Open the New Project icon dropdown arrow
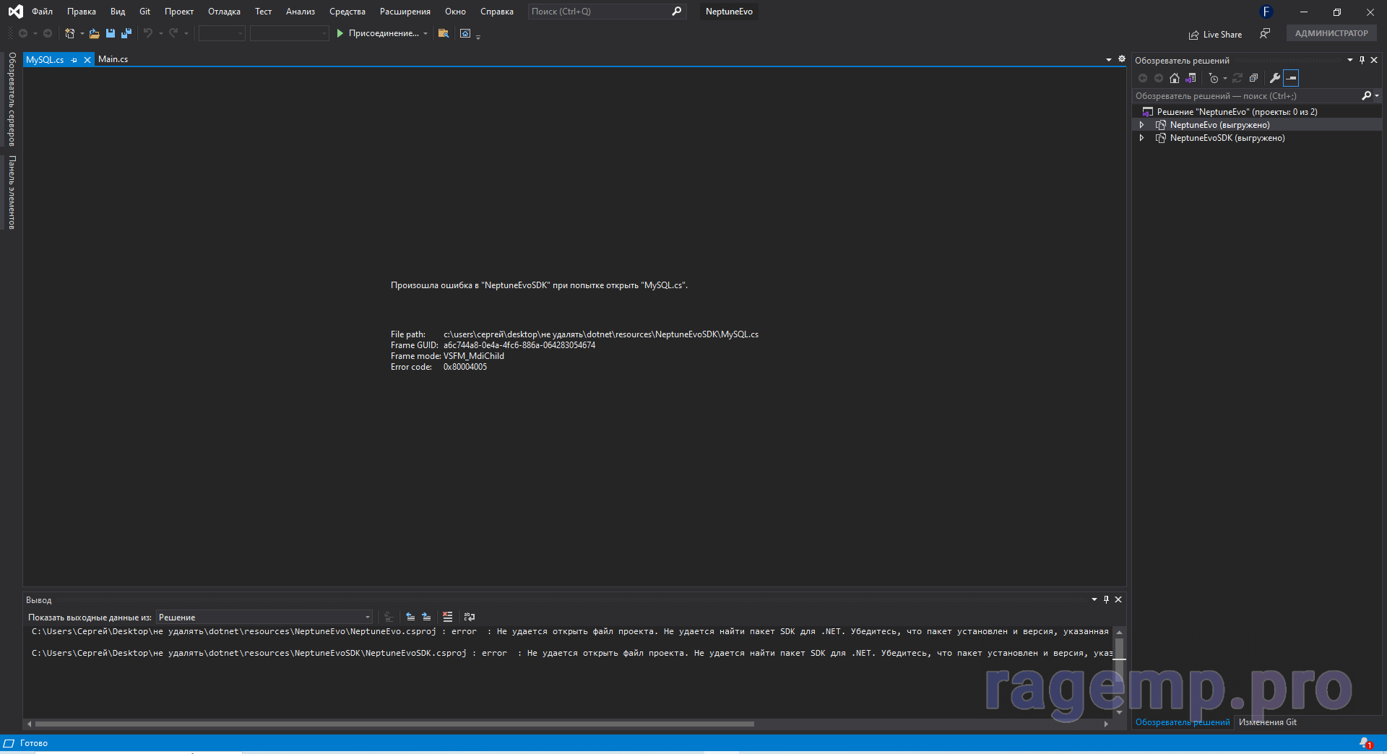Viewport: 1387px width, 754px height. click(x=82, y=34)
